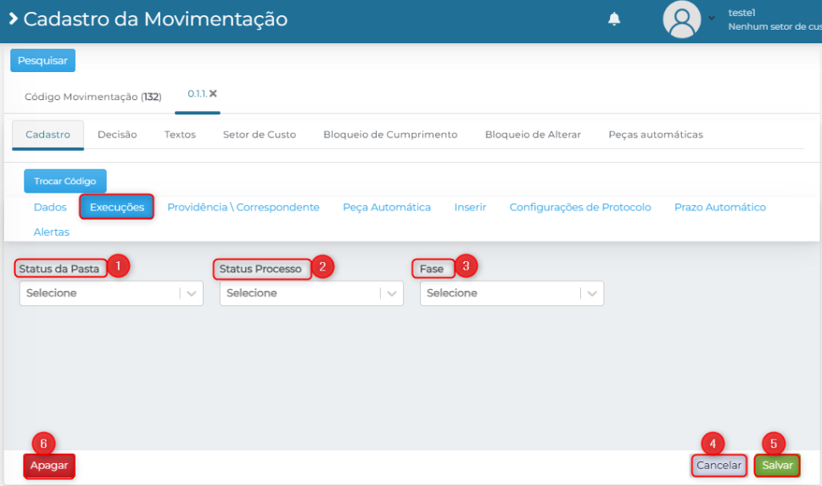This screenshot has height=486, width=822.
Task: Close the 0.1.1. tab with its X
Action: pyautogui.click(x=213, y=93)
